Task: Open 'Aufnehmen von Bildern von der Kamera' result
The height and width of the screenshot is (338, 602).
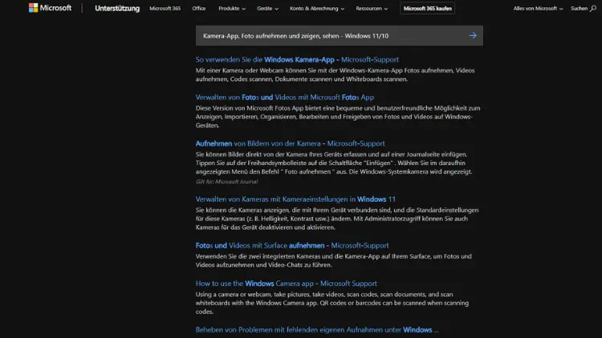Action: pyautogui.click(x=290, y=143)
